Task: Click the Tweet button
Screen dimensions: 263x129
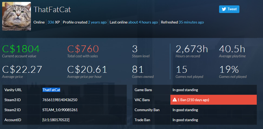Action: point(229,9)
